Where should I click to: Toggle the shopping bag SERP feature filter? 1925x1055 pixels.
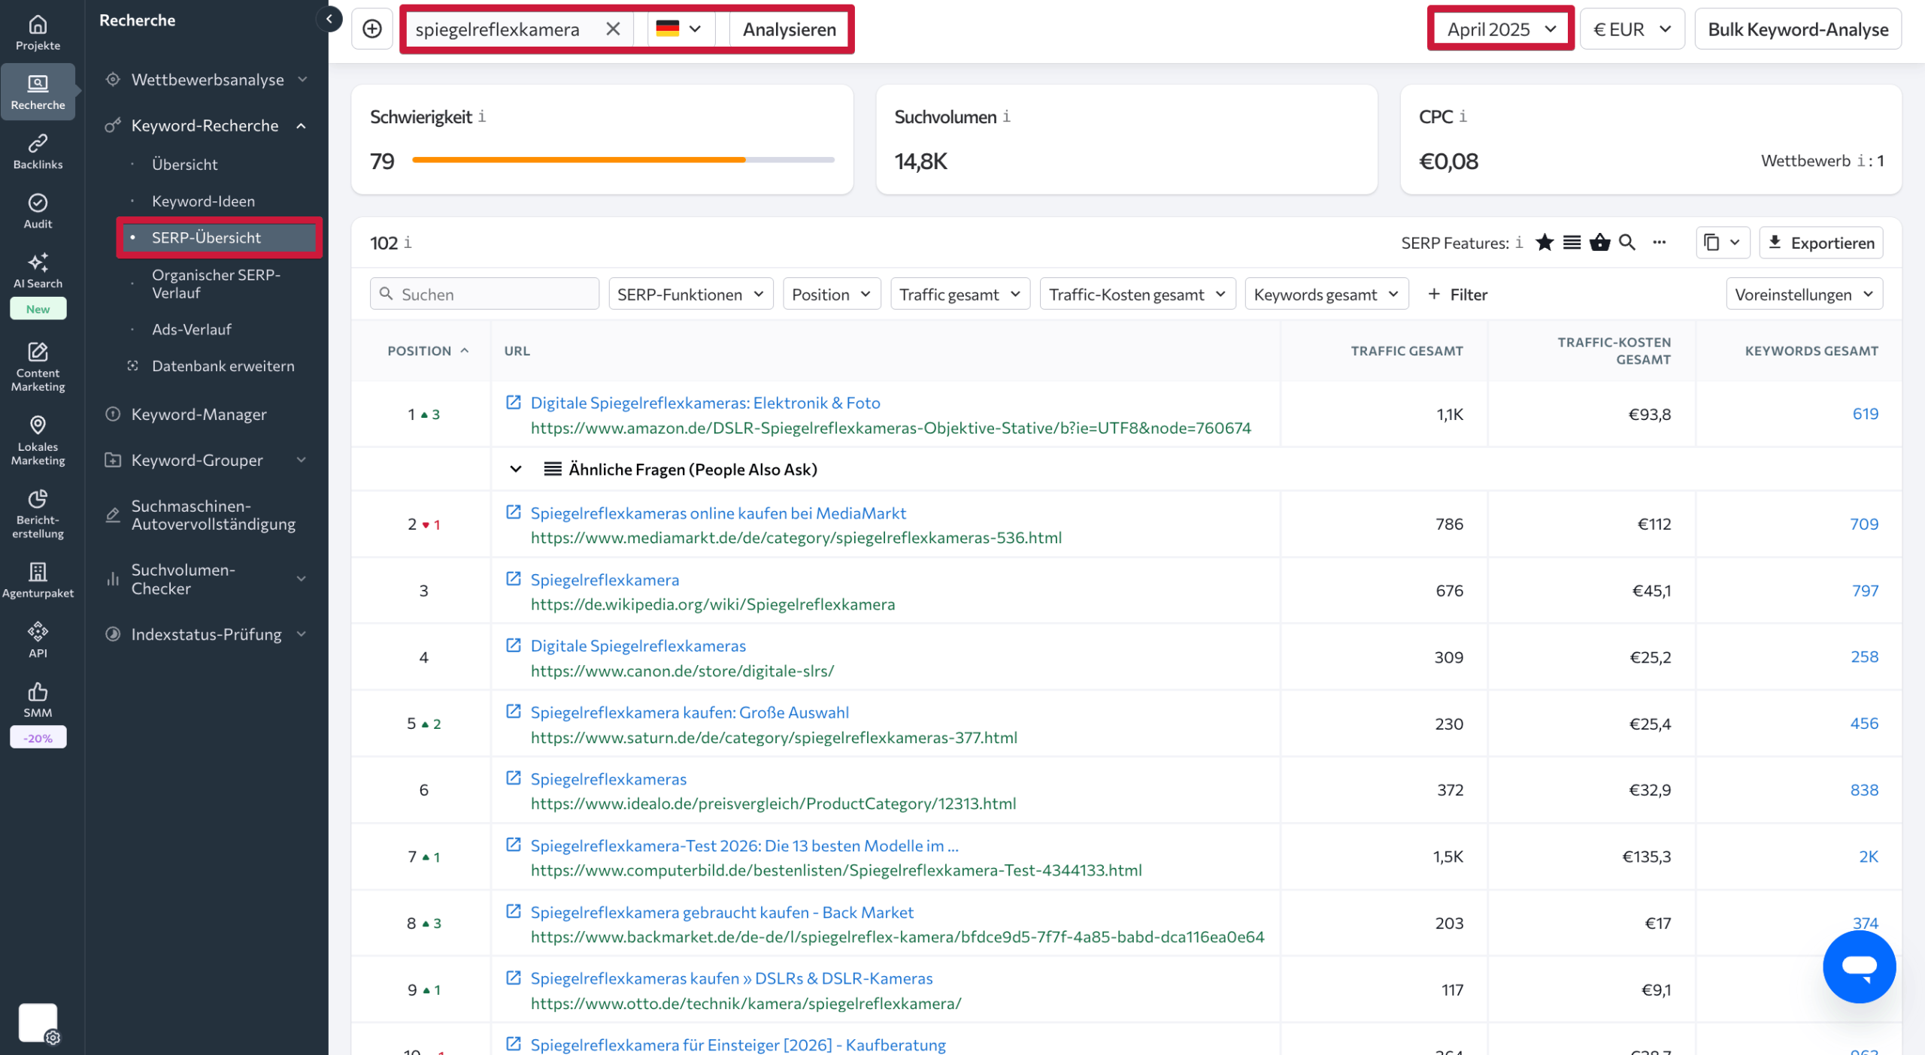1600,243
